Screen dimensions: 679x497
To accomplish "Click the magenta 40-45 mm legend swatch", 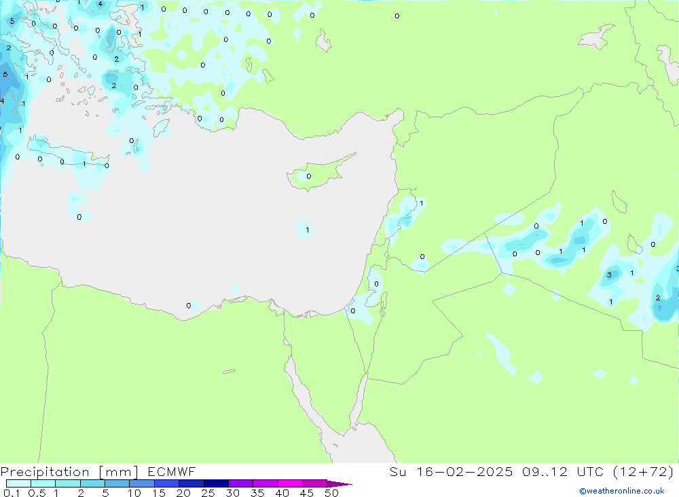I will click(290, 483).
